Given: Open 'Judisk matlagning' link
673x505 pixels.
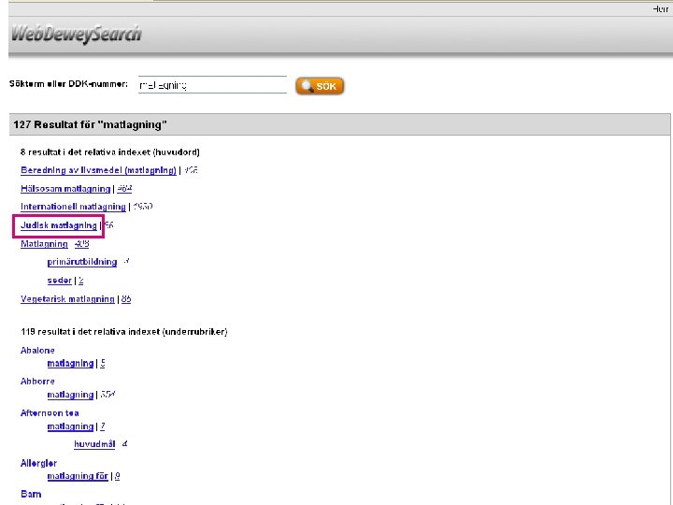Looking at the screenshot, I should (59, 225).
